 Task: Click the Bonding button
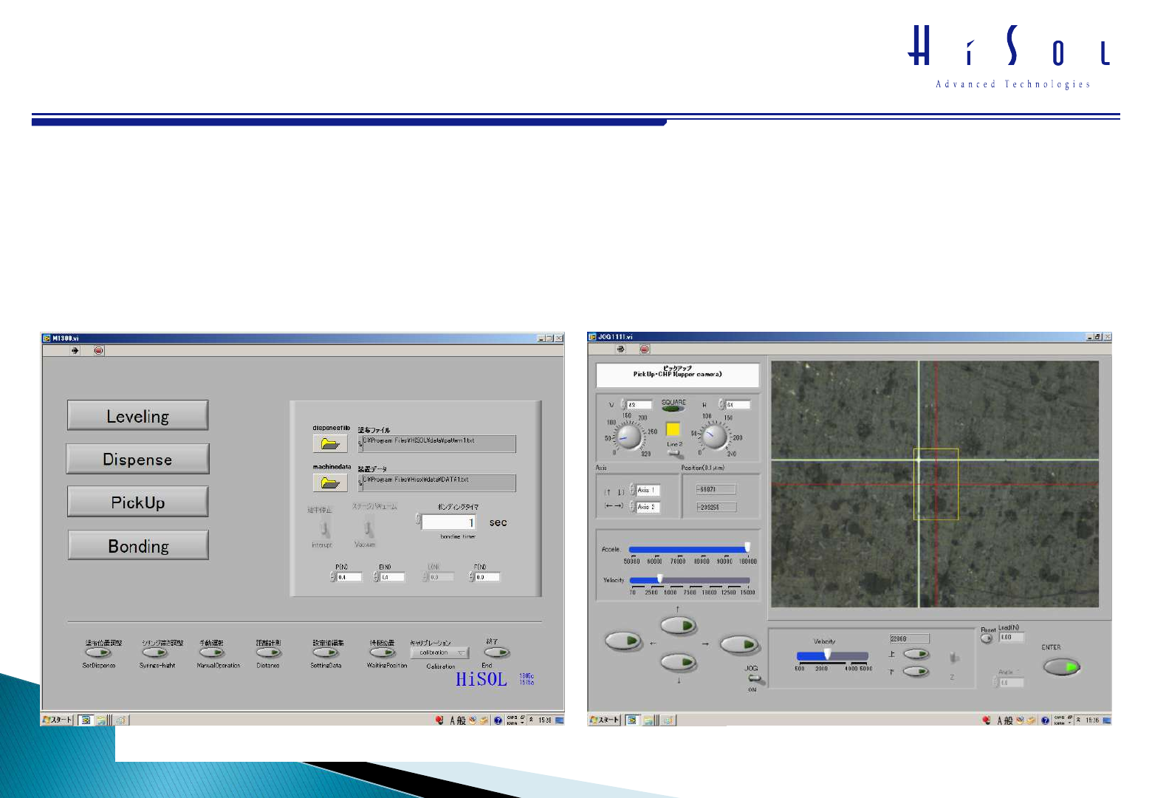click(138, 546)
